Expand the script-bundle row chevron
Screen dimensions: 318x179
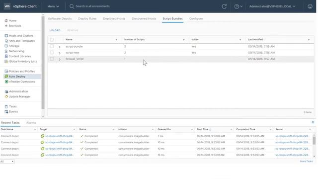pos(60,47)
